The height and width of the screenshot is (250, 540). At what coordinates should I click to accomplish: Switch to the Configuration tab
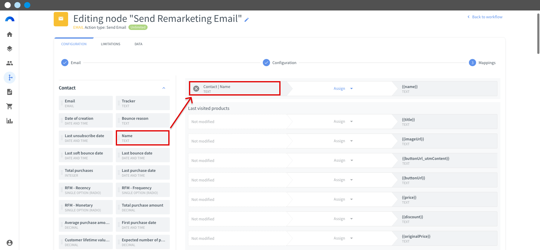tap(74, 44)
